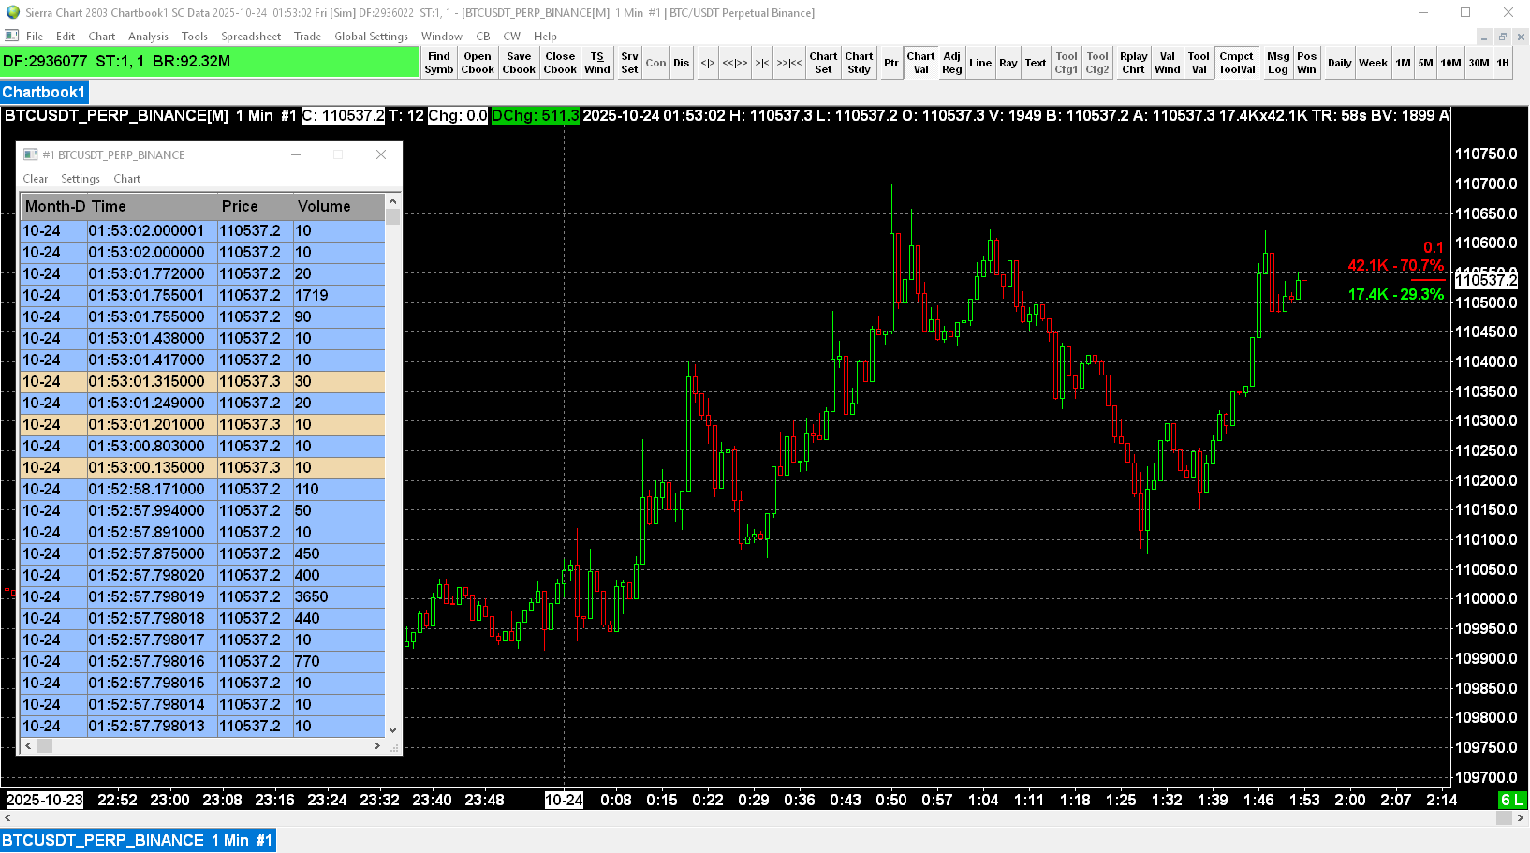The width and height of the screenshot is (1530, 853).
Task: Set chart to 5M timeframe
Action: 1425,63
